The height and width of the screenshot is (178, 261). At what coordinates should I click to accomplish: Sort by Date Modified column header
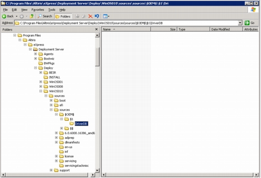[226, 29]
